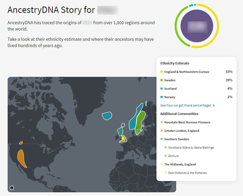Click the yellow England & Northwestern Europe dot
This screenshot has width=243, height=196.
pyautogui.click(x=162, y=72)
